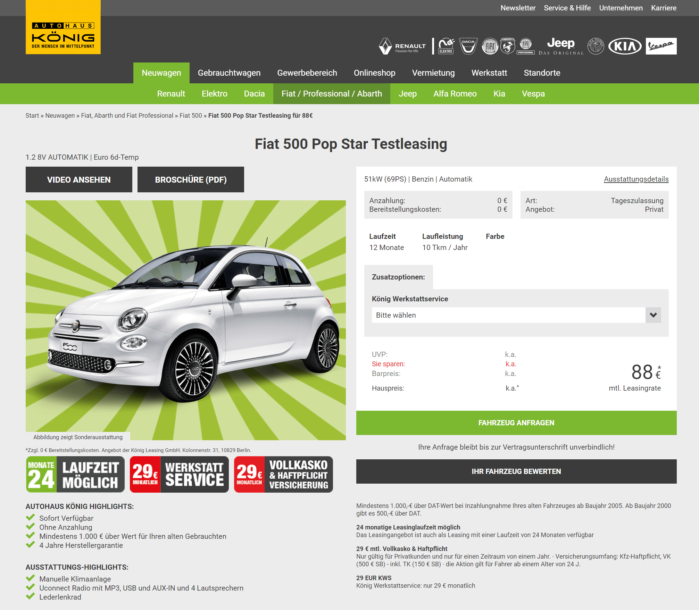Click IHR FAHRZEUG BEWERTEN button

516,471
